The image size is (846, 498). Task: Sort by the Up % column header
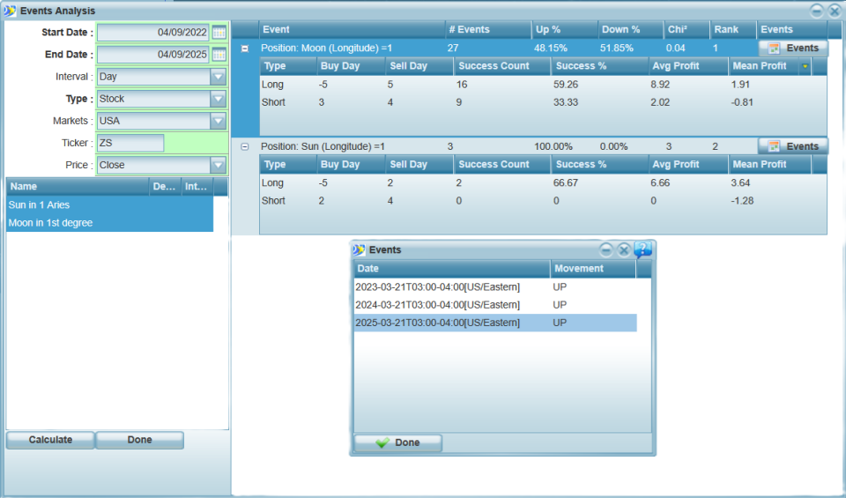coord(564,30)
